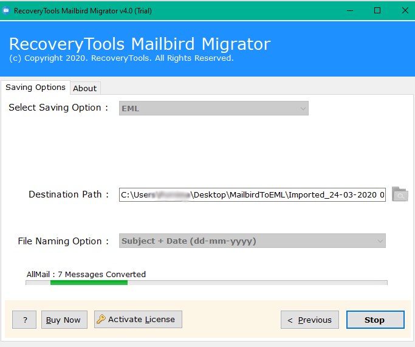
Task: Click the 'Destination Path :' label
Action: pos(69,194)
